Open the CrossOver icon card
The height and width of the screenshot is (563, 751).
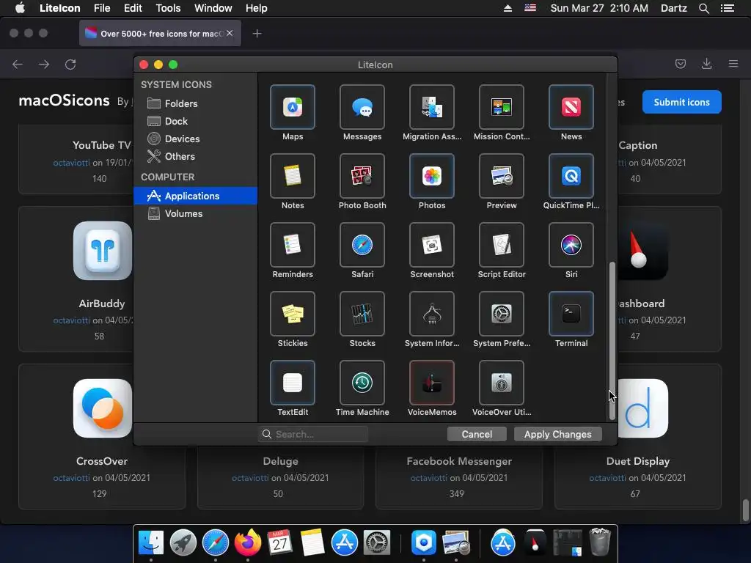coord(102,408)
